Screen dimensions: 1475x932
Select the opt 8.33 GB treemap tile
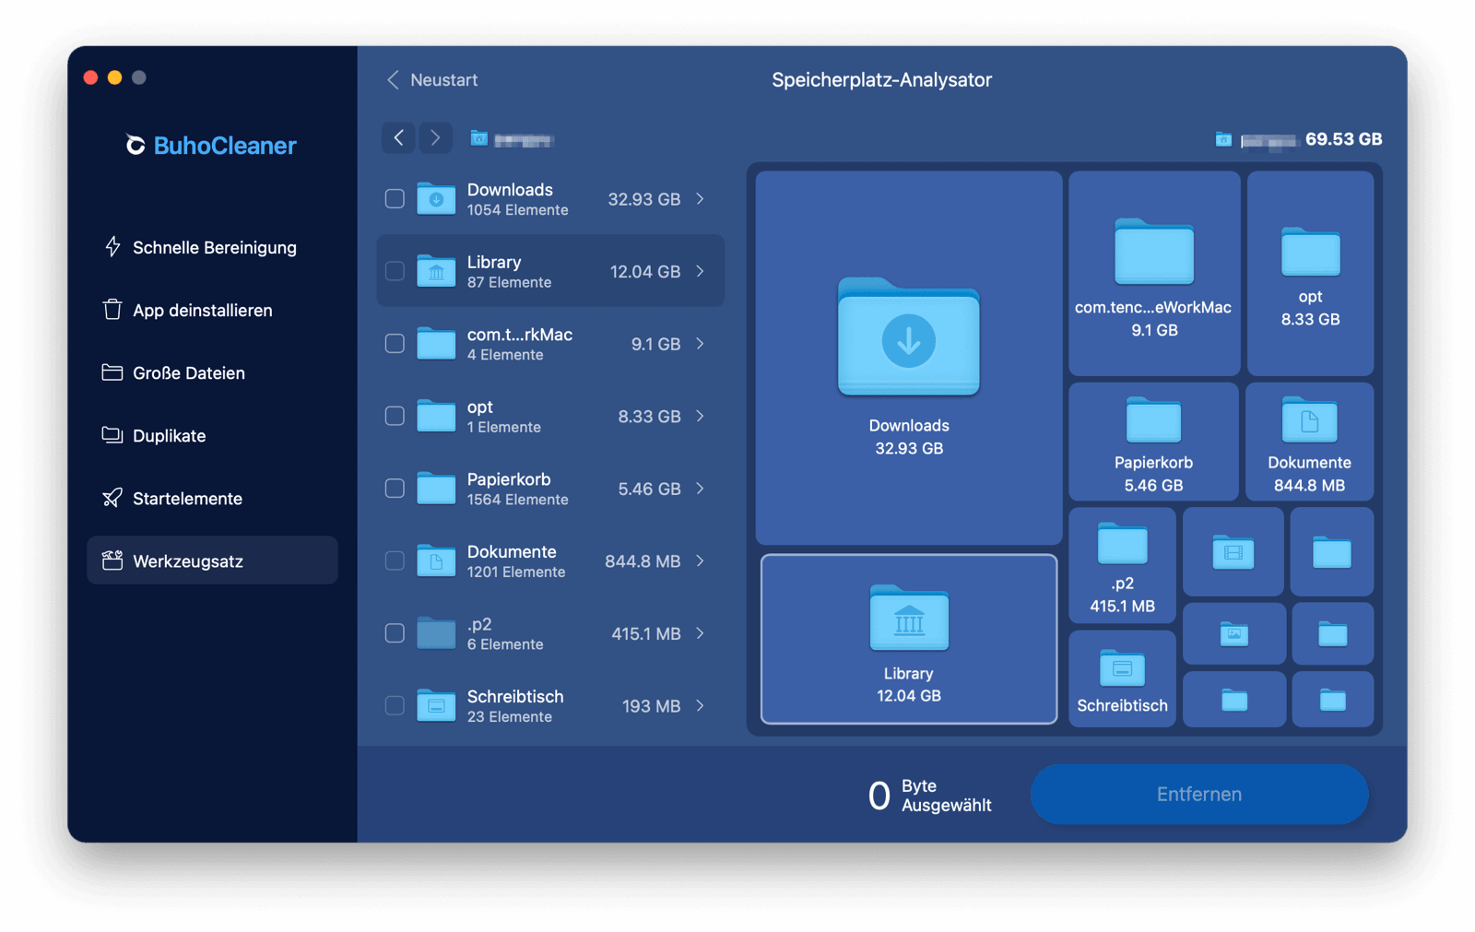[1310, 273]
